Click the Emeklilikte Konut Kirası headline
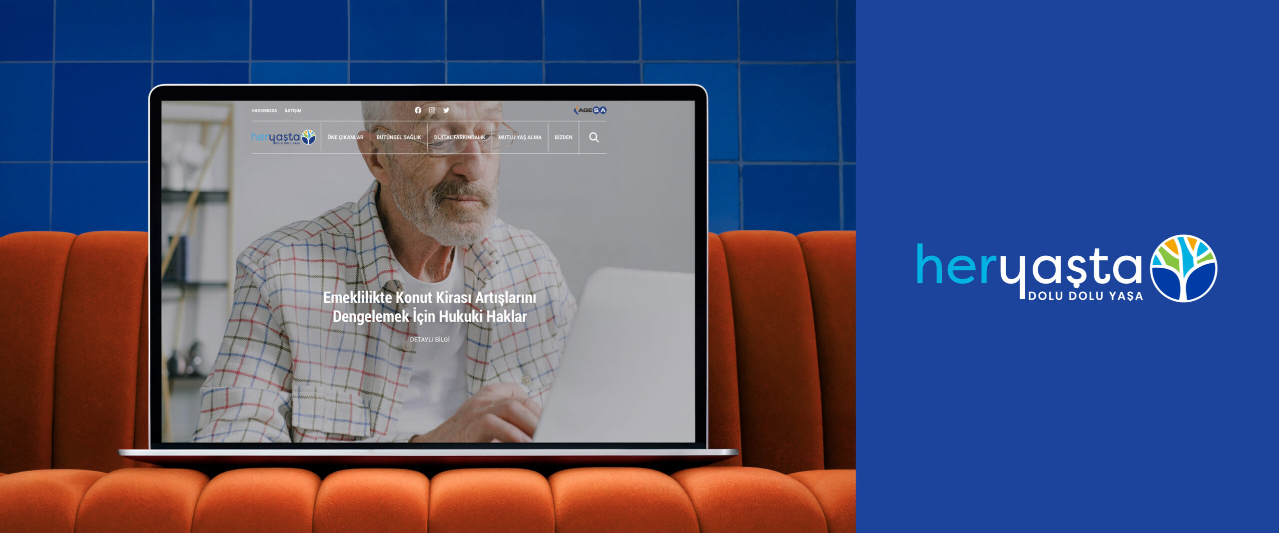The height and width of the screenshot is (533, 1279). [430, 307]
